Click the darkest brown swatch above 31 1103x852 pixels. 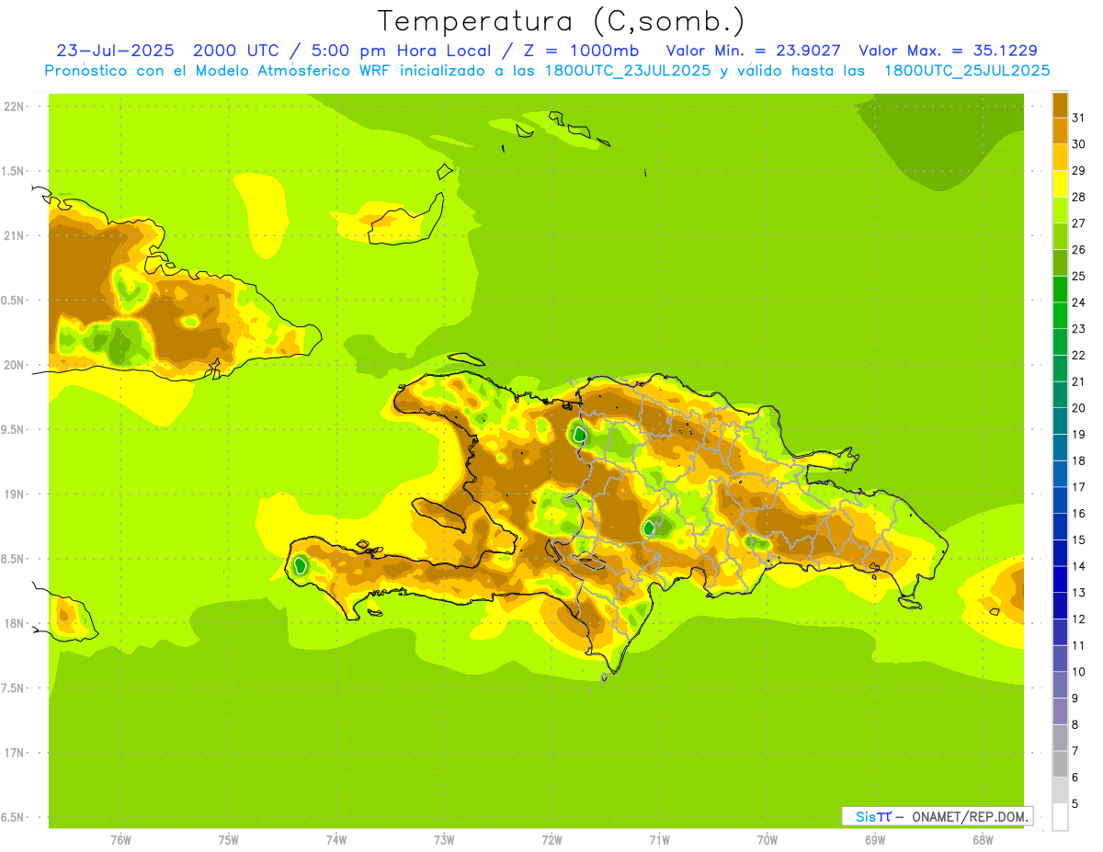(1060, 104)
